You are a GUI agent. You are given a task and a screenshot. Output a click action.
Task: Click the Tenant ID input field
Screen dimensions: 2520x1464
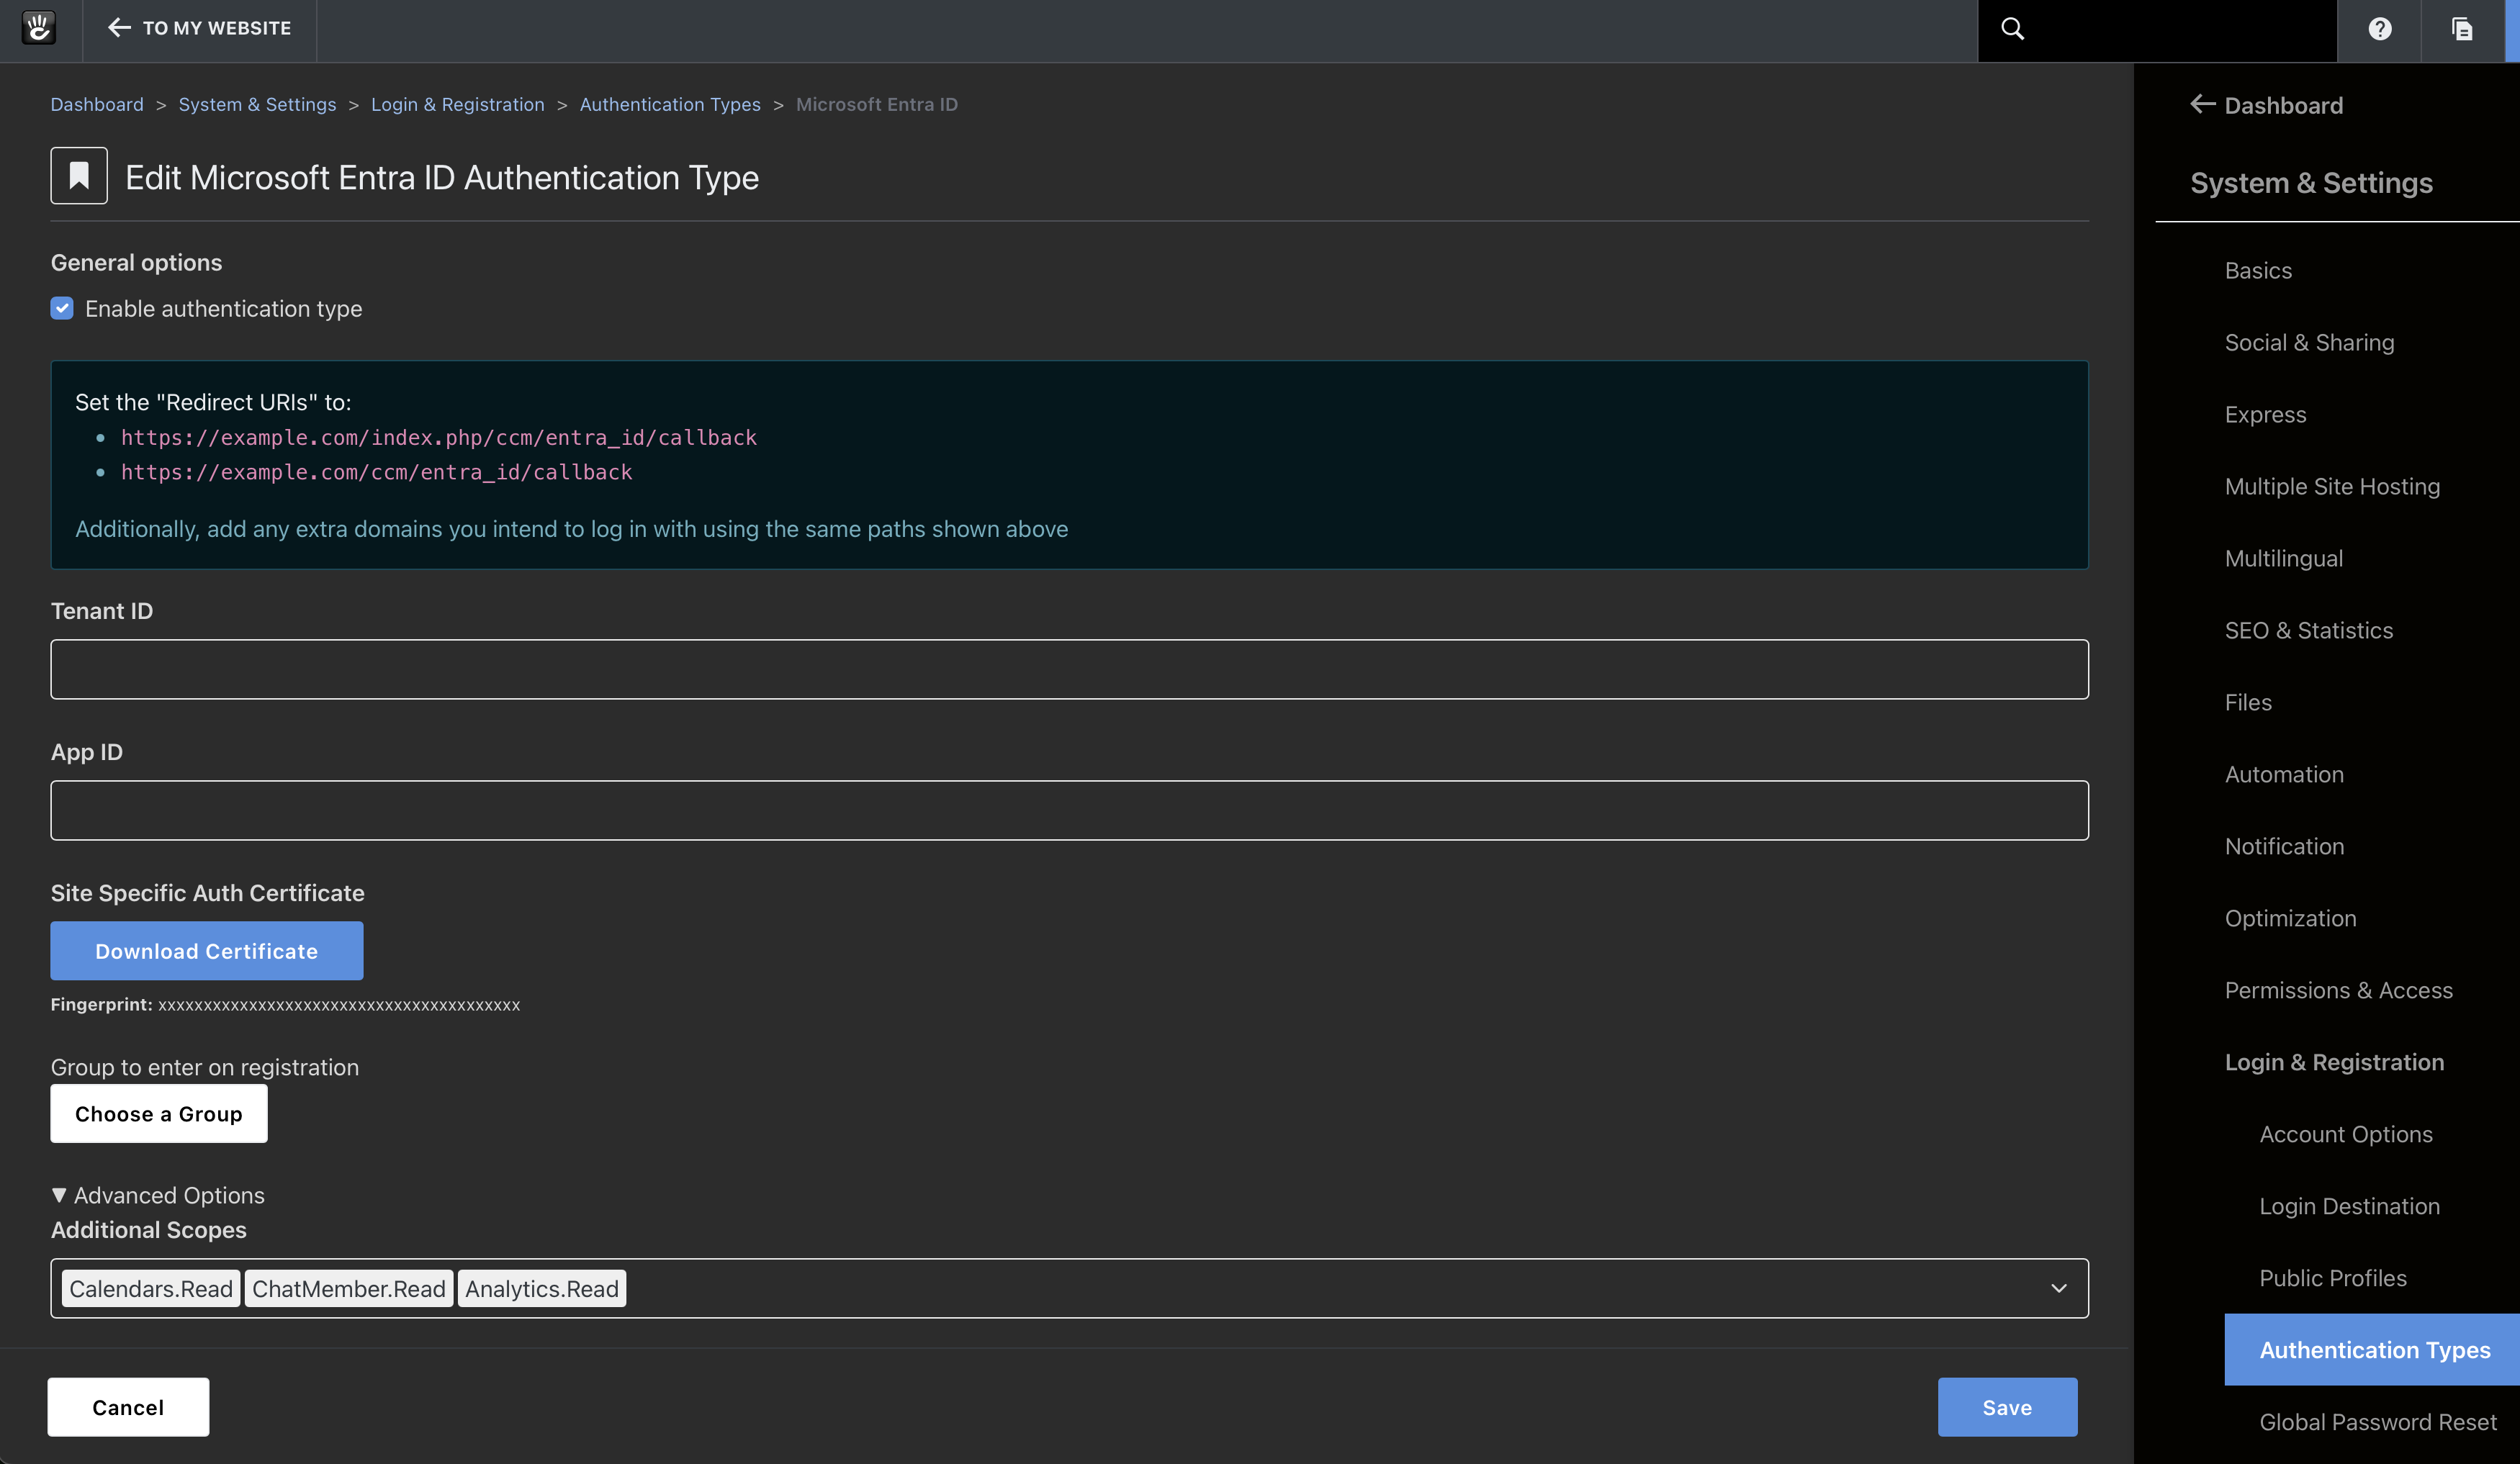coord(1069,669)
